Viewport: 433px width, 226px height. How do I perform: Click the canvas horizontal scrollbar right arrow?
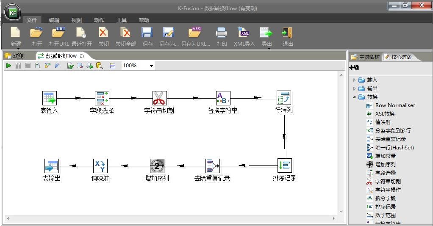[334, 218]
